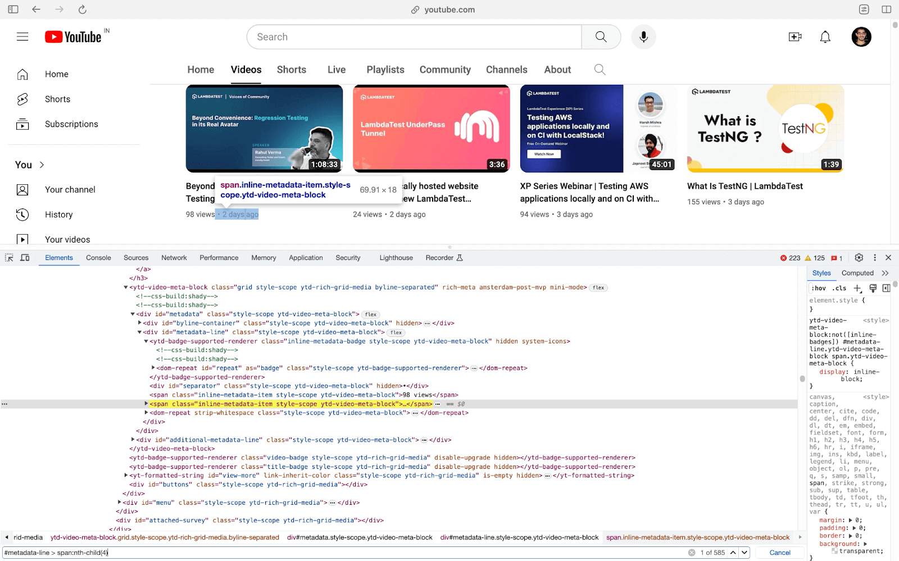
Task: Activate DevTools inspect element picker
Action: click(9, 258)
